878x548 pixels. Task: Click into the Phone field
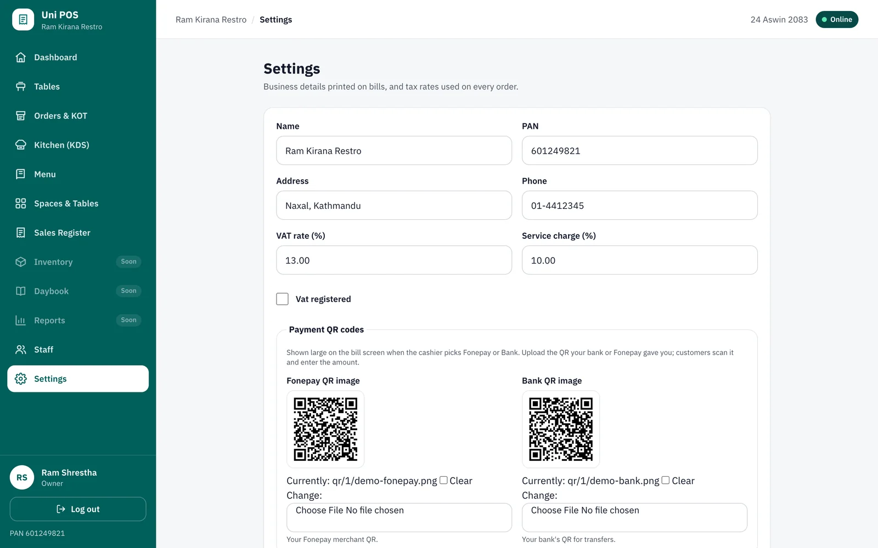(x=640, y=206)
